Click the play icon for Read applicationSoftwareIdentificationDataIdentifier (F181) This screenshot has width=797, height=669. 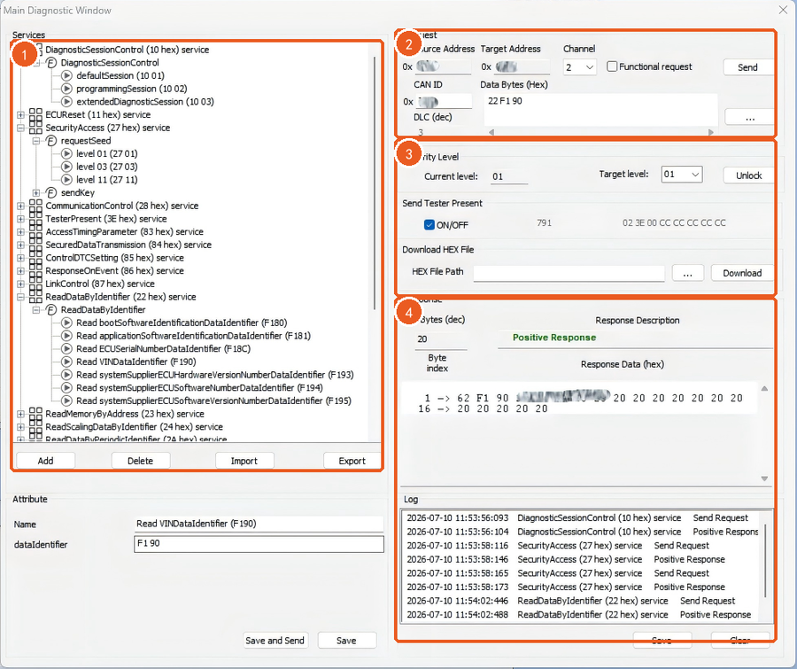click(x=66, y=336)
